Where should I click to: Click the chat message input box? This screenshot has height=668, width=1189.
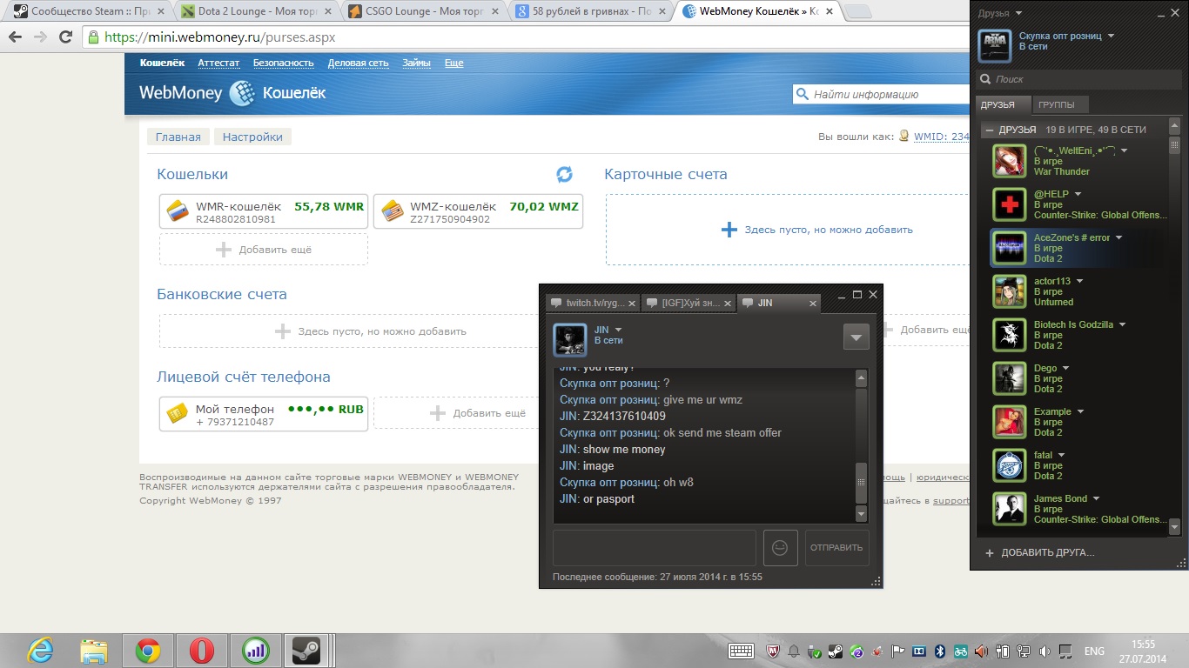(x=655, y=548)
